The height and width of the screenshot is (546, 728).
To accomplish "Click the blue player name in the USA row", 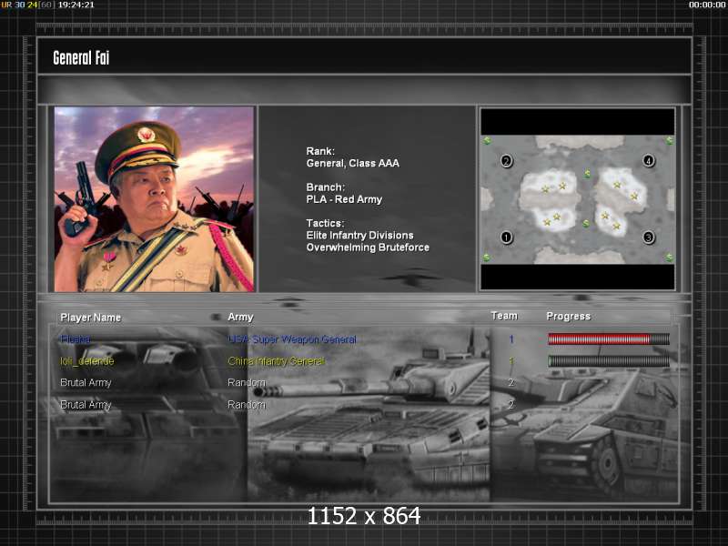I will 76,339.
